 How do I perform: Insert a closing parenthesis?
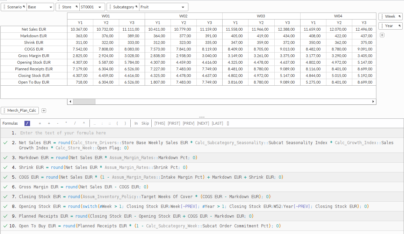[x=125, y=123]
